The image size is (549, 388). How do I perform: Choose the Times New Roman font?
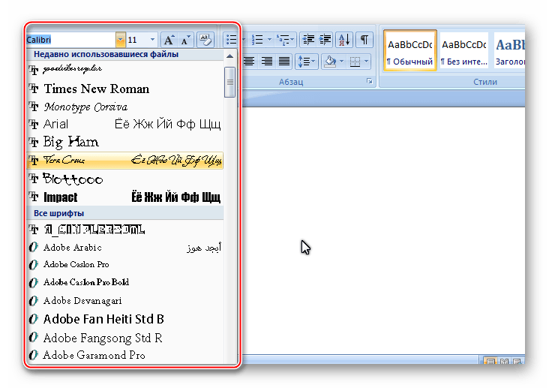pos(125,89)
